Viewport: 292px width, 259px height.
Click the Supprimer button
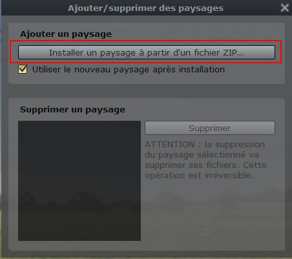click(210, 128)
